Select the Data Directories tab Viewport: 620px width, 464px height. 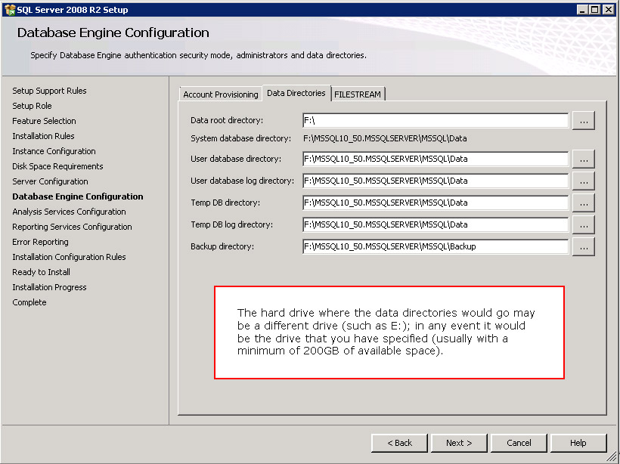pos(296,93)
